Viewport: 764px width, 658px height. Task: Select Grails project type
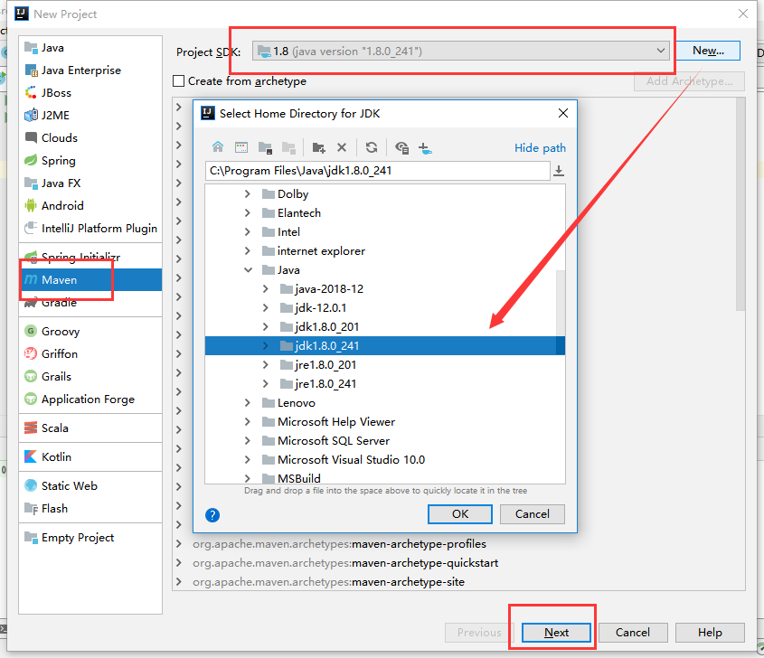coord(90,377)
